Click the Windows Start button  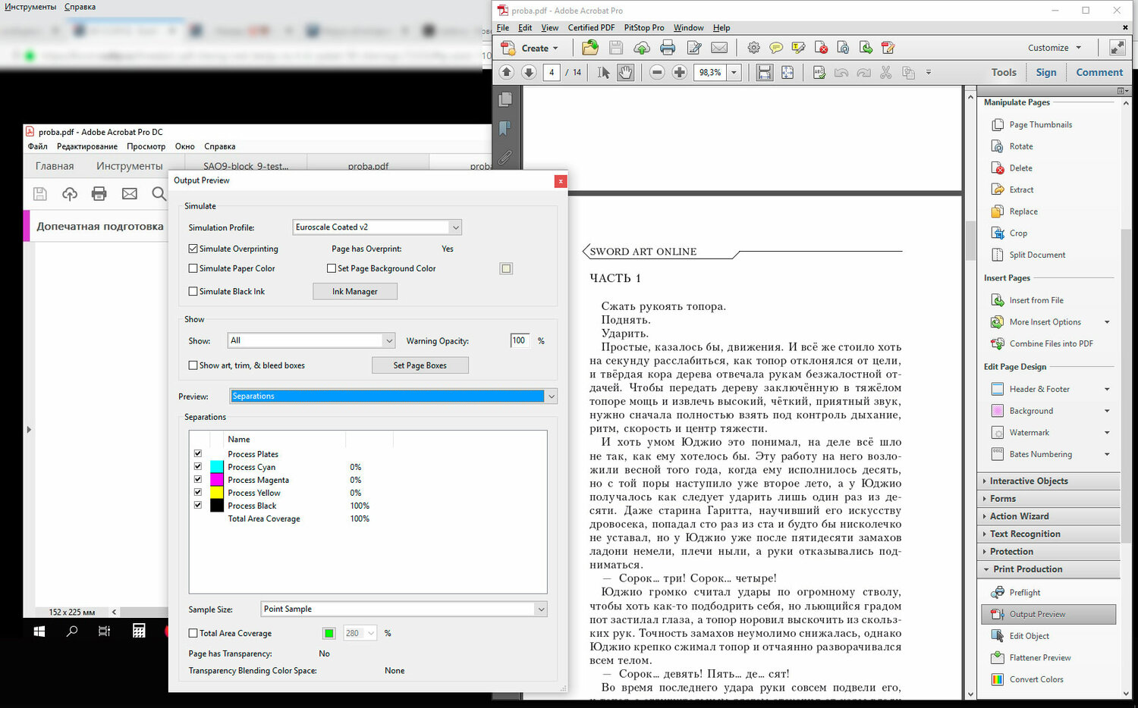39,631
